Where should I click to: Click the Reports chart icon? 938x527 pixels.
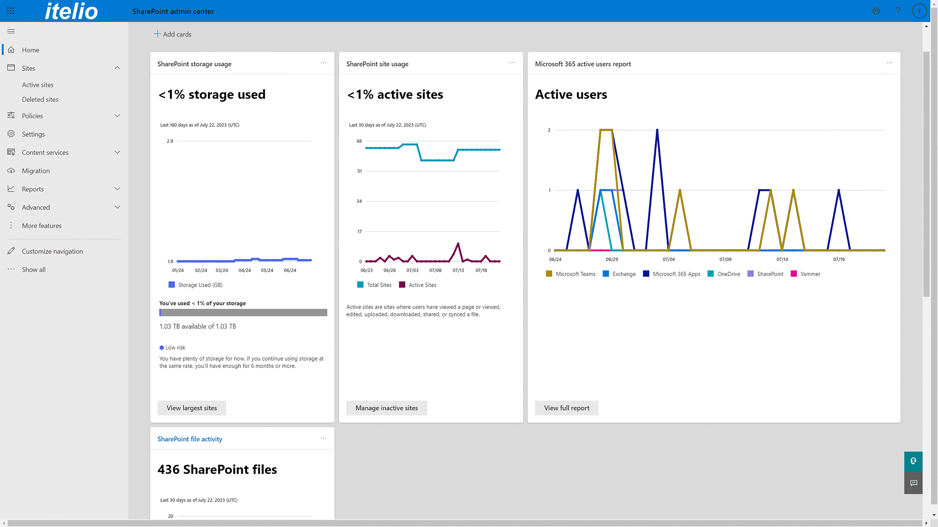coord(11,188)
